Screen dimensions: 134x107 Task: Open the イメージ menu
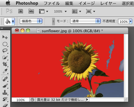coord(87,4)
